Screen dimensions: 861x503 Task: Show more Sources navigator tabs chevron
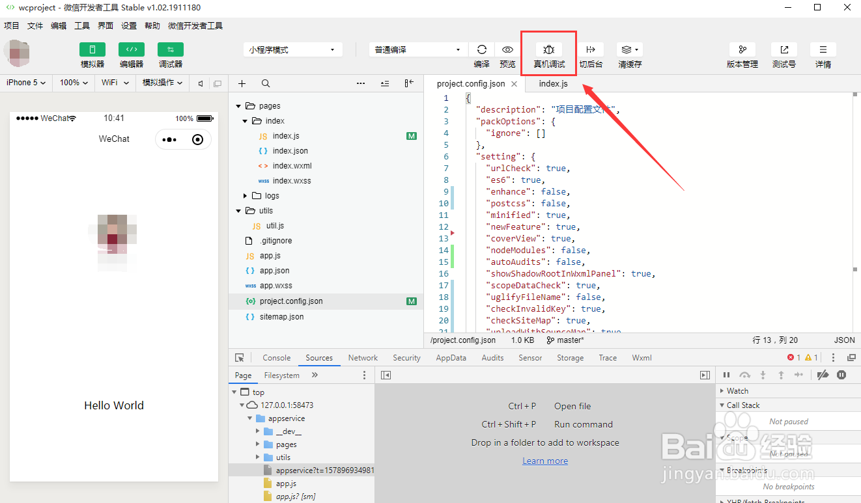[x=315, y=375]
